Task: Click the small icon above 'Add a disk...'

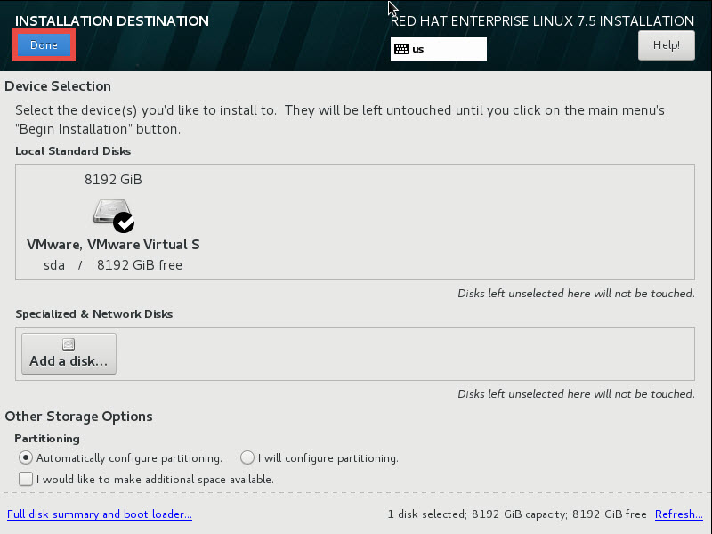Action: point(69,344)
